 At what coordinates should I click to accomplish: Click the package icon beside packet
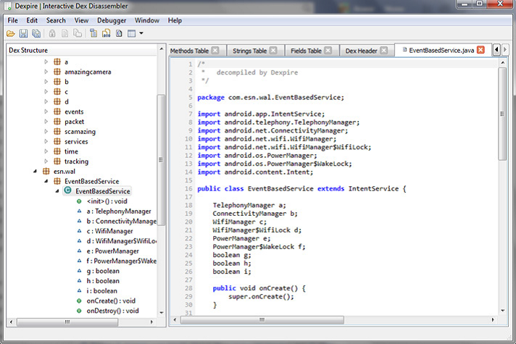point(57,122)
